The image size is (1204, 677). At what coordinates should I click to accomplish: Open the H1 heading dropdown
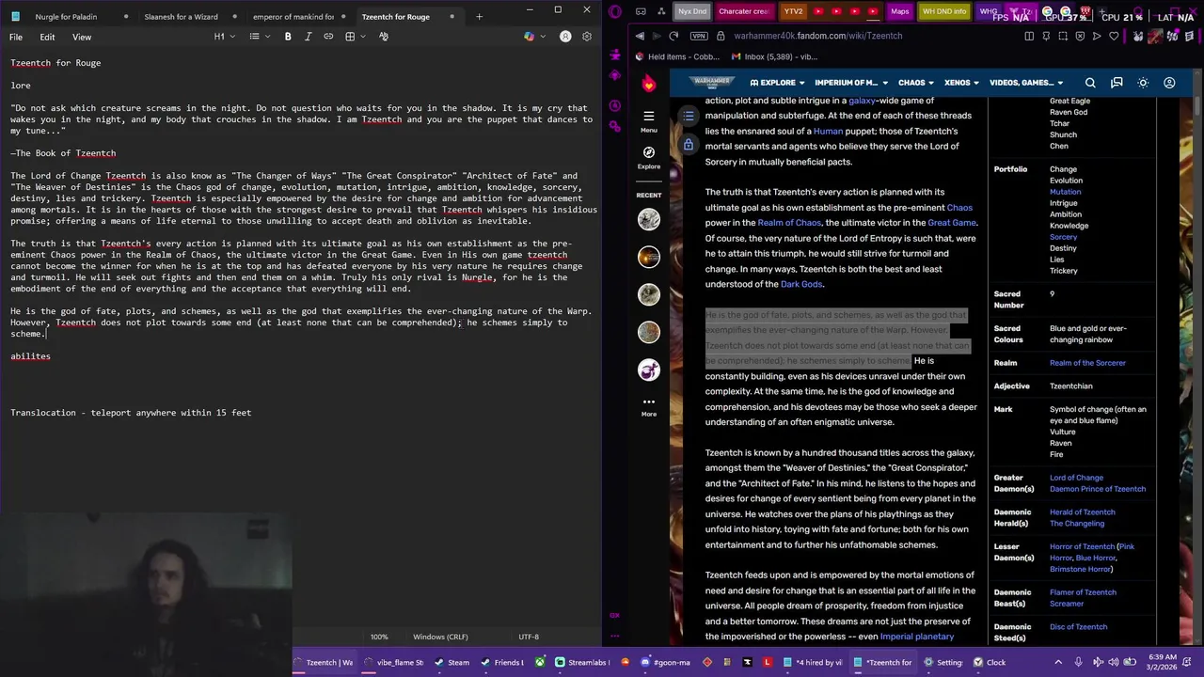[x=223, y=37]
